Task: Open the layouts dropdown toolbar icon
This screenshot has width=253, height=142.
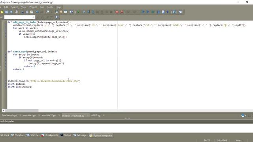Action: (x=175, y=12)
